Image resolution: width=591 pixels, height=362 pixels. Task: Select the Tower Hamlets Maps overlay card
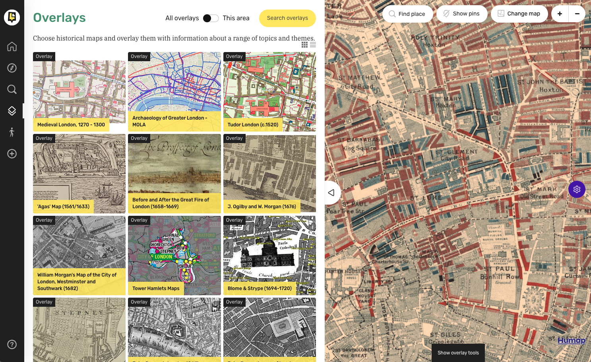click(x=174, y=256)
